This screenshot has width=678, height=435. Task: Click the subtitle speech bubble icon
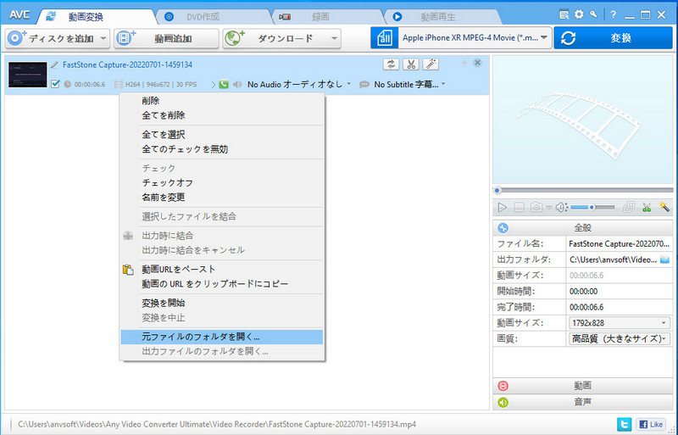[x=364, y=85]
